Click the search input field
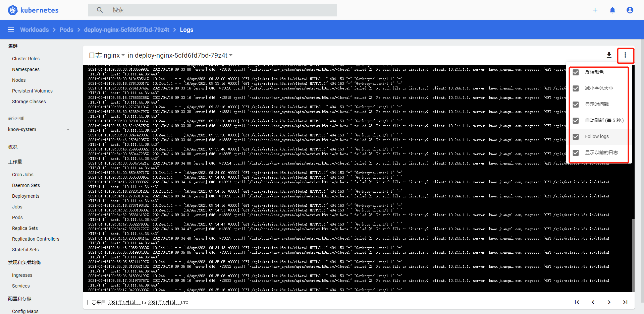 214,10
